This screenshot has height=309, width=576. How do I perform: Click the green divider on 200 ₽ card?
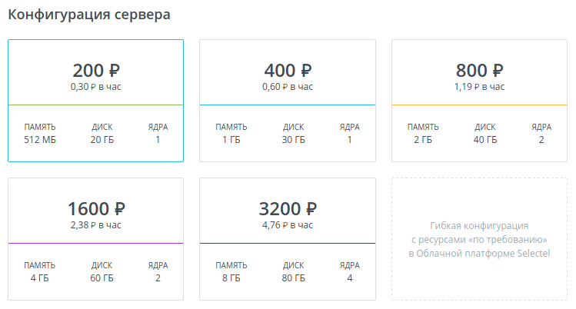coord(95,105)
